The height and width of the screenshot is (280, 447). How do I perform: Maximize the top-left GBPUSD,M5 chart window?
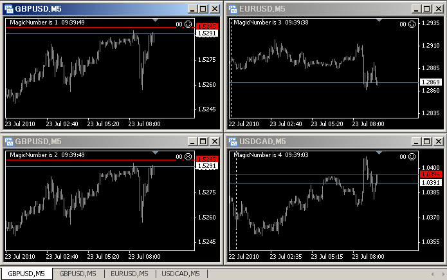pyautogui.click(x=203, y=9)
